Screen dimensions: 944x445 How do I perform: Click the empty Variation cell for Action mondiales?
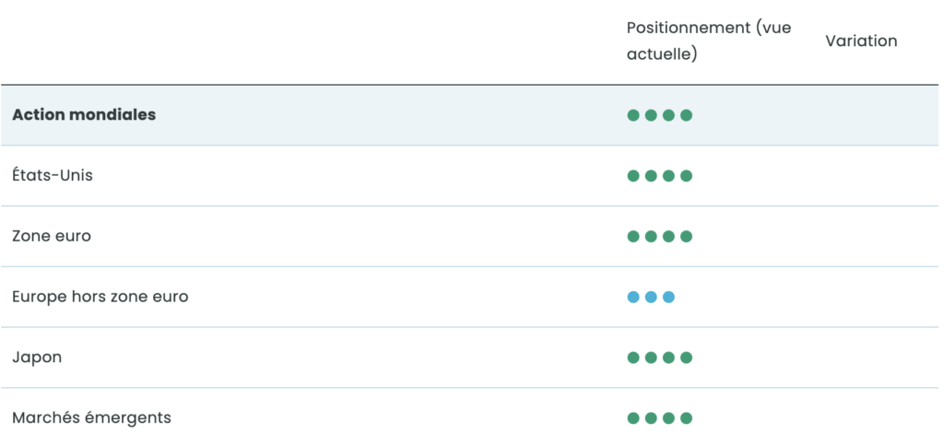coord(861,115)
